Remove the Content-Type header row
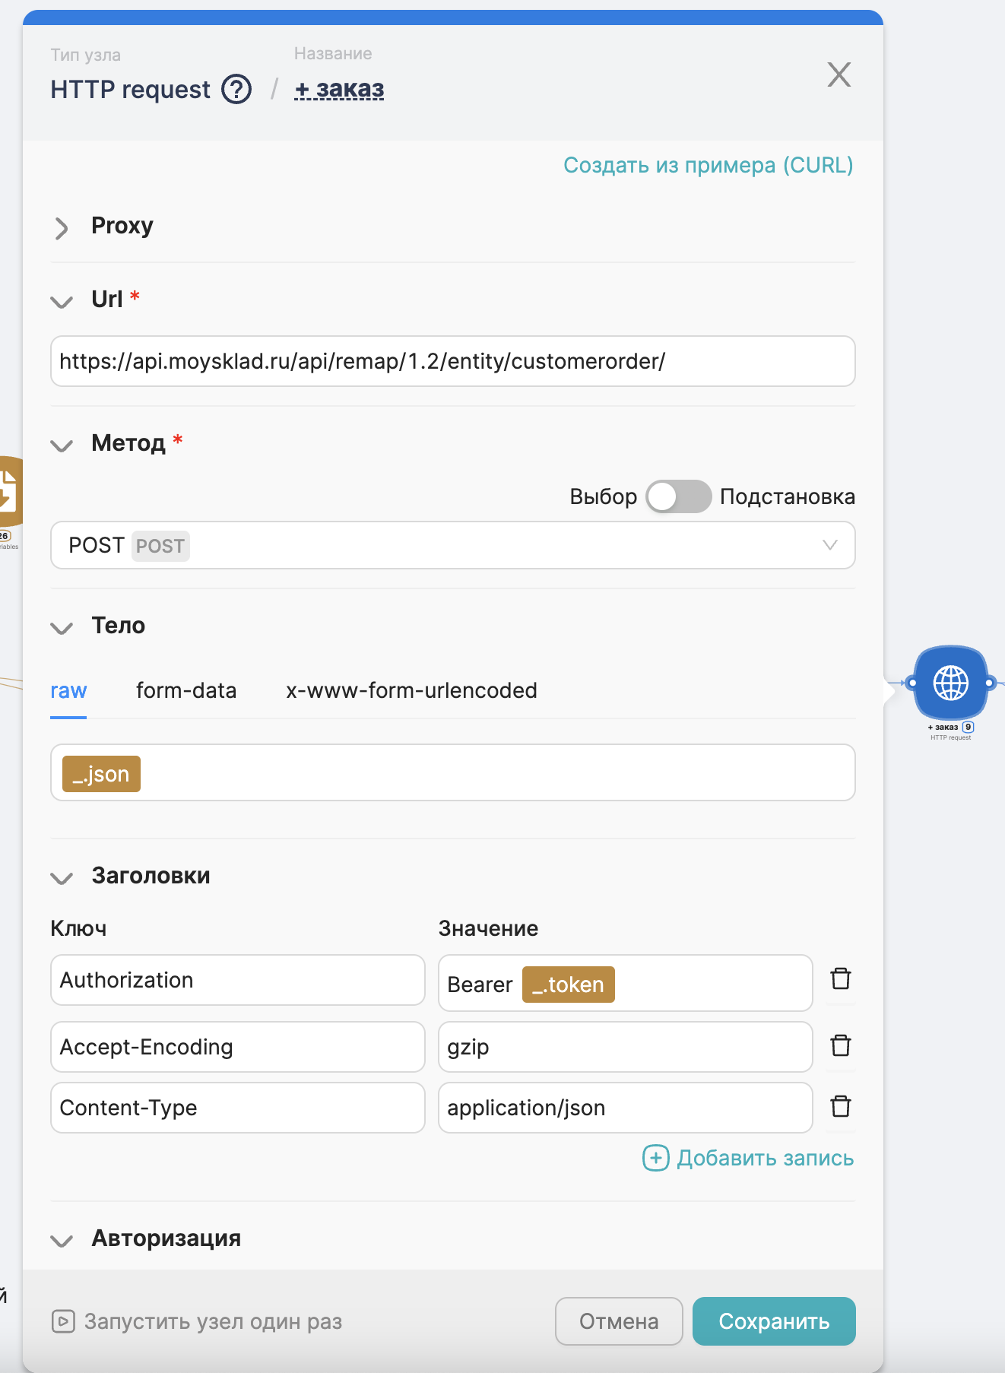1005x1373 pixels. pos(840,1107)
